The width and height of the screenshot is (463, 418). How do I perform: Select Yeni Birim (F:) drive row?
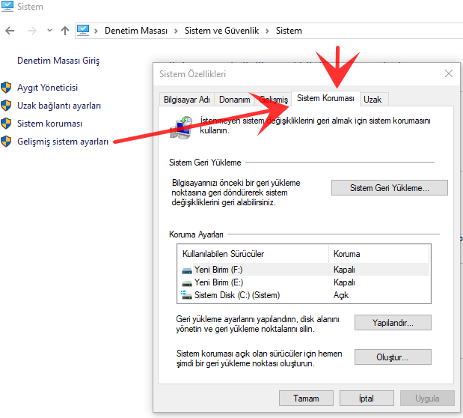304,270
